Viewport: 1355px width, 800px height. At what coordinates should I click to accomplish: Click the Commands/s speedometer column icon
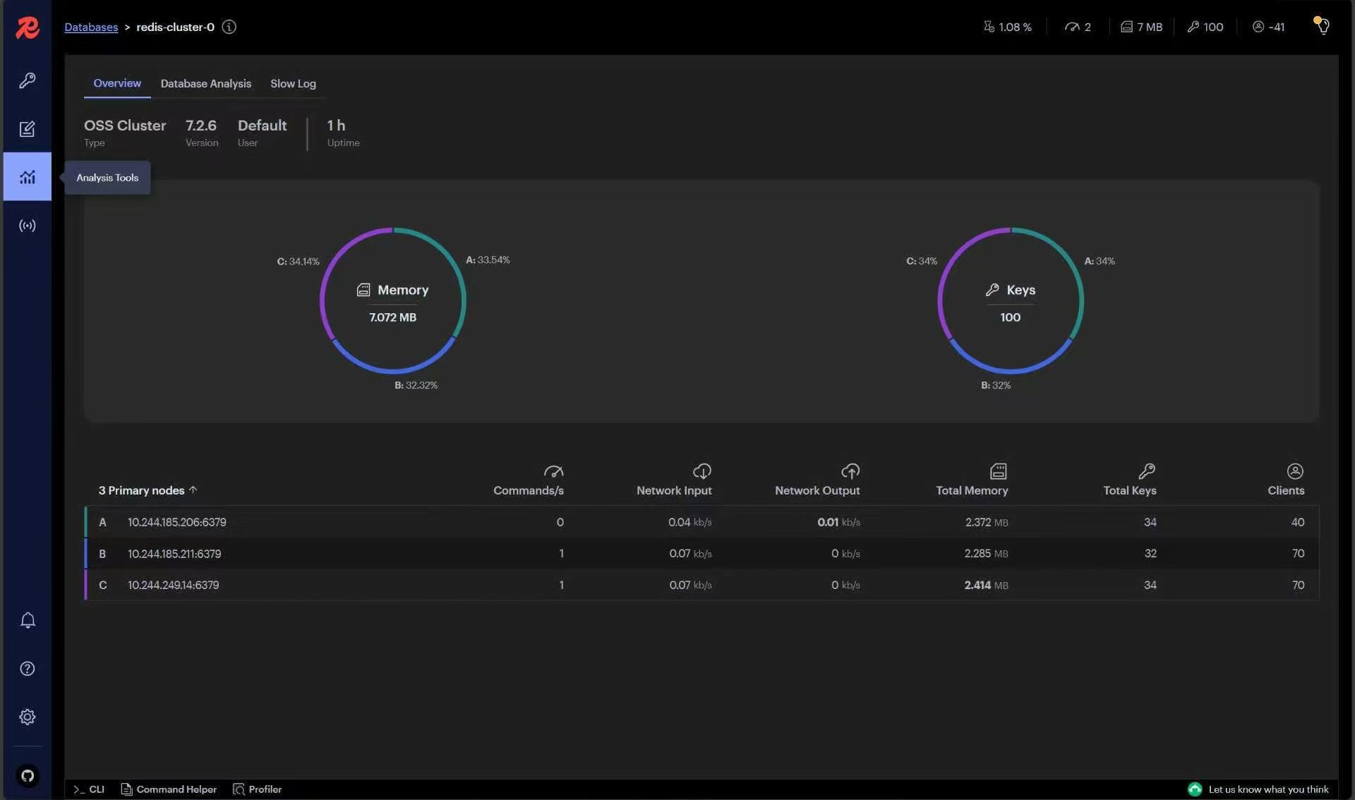pos(553,471)
